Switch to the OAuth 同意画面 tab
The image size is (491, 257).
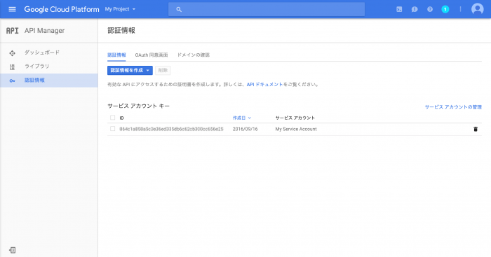(152, 55)
